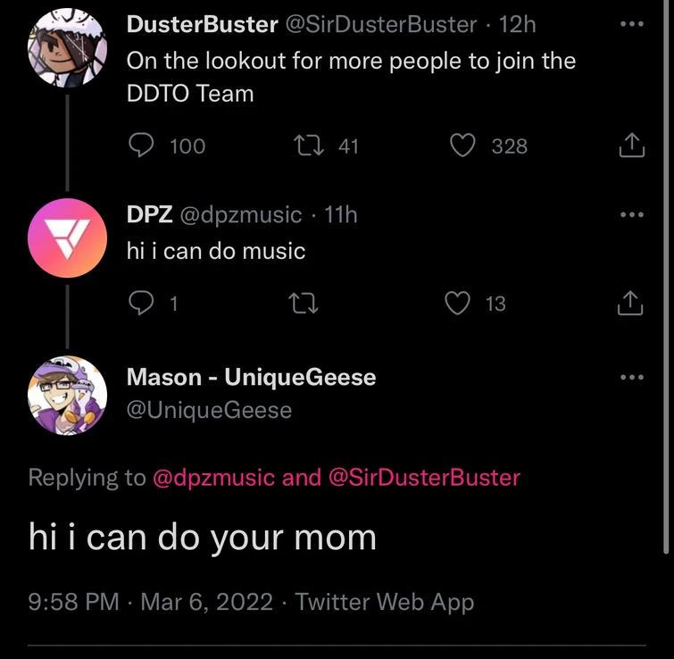
Task: Open more options on DPZ's tweet
Action: point(630,215)
